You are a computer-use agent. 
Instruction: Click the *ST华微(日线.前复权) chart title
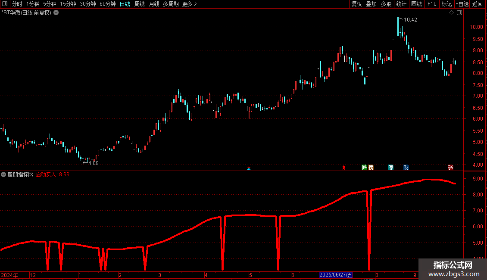[26, 13]
